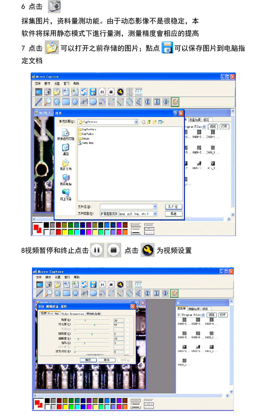Click Up One Level icon in 打开 dialog
The image size is (272, 418).
coord(149,122)
